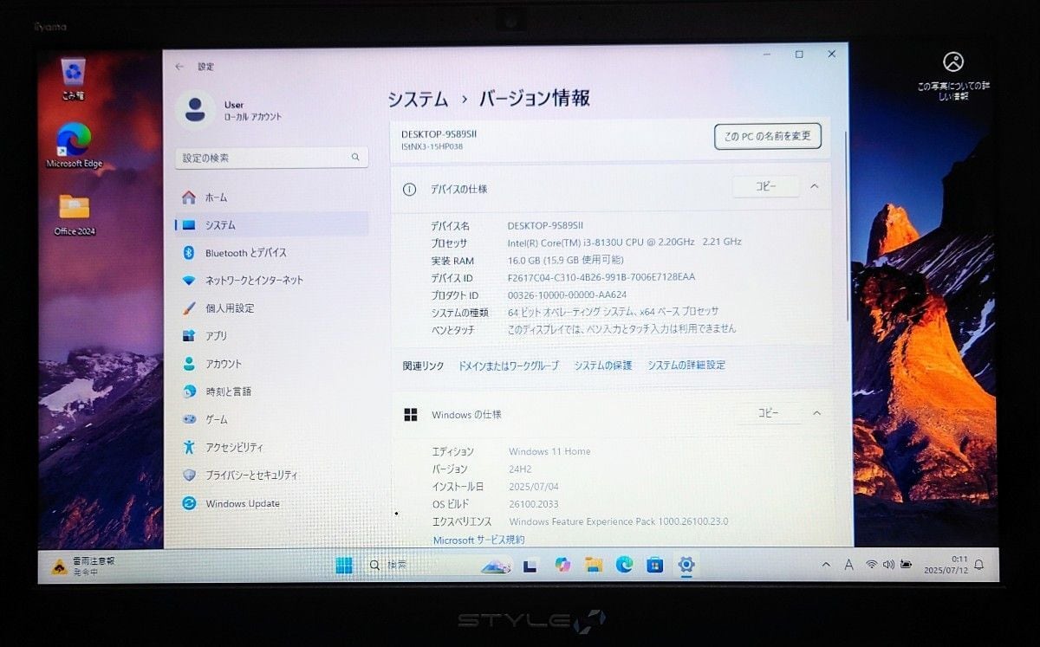This screenshot has height=647, width=1040.
Task: Open File Explorer from the taskbar
Action: (x=594, y=565)
